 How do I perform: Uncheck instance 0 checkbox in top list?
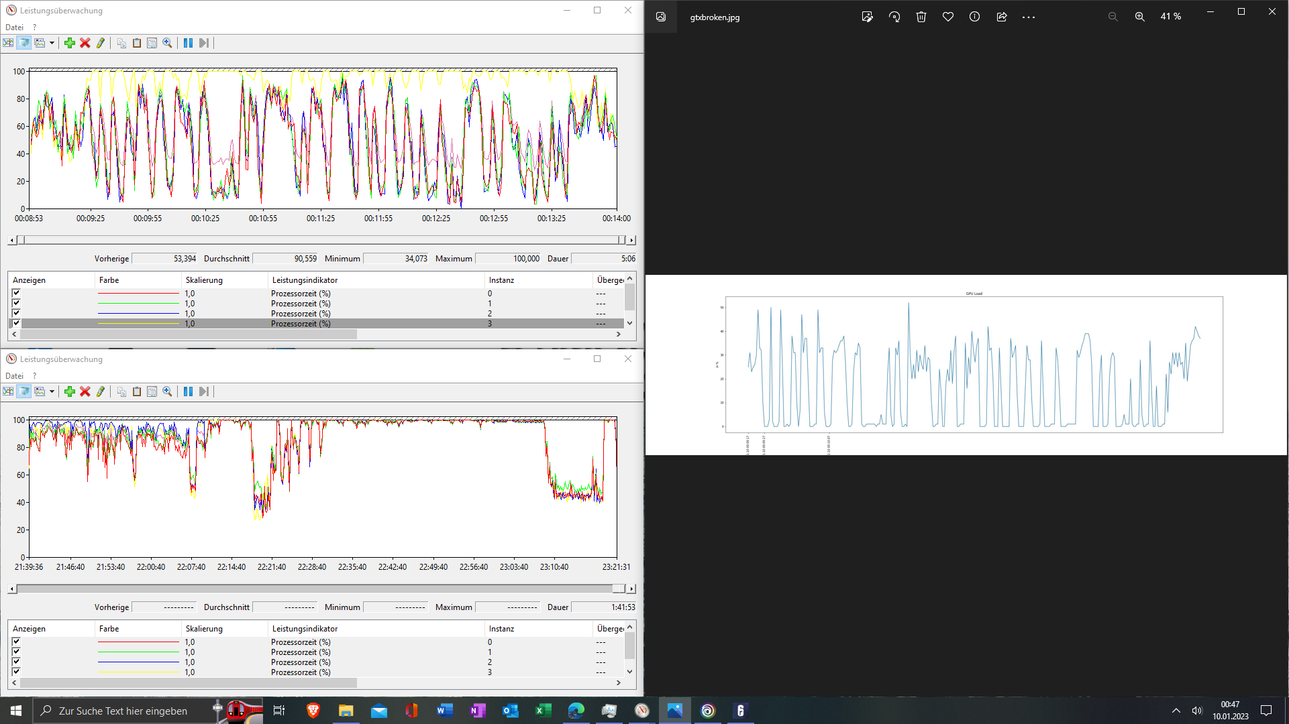pos(16,293)
